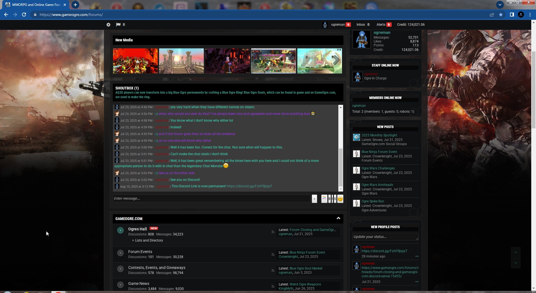Screen dimensions: 536x293
Task: Open the shoutbox text color picker
Action: point(324,199)
